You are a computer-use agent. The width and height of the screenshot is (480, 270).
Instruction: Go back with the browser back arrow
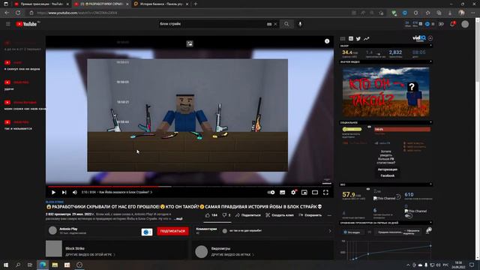(x=7, y=13)
